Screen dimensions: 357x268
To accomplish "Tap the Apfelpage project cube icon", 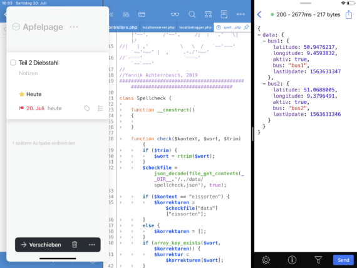I will point(16,27).
